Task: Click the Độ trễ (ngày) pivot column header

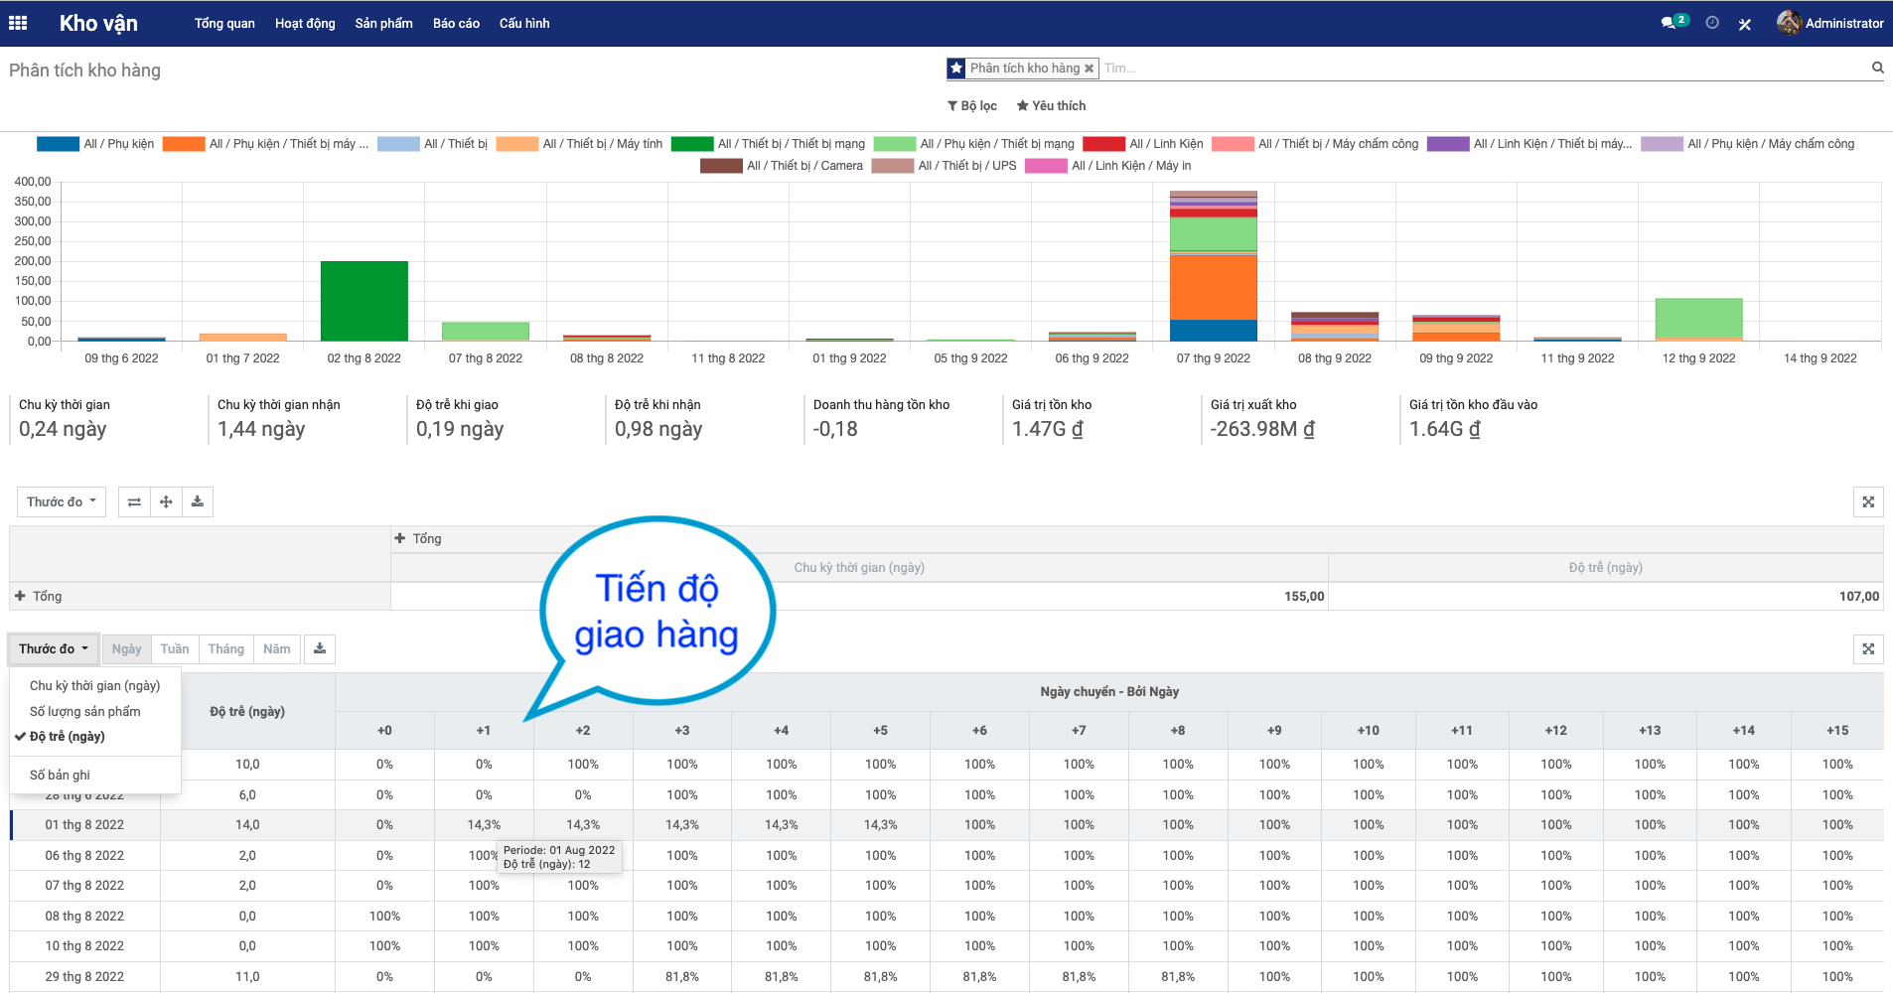Action: 1606,568
